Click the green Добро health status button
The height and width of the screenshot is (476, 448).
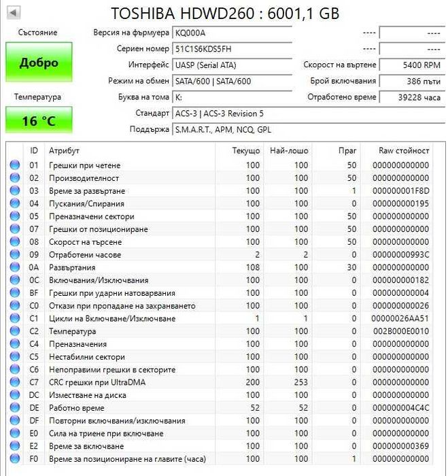tap(39, 63)
